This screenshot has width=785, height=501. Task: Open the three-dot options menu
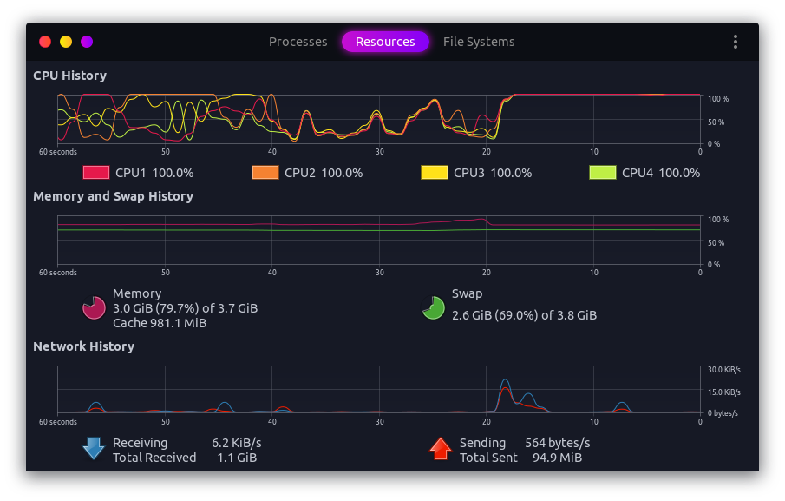tap(735, 42)
